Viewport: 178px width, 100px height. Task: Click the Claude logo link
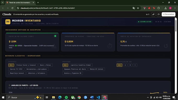7,14
